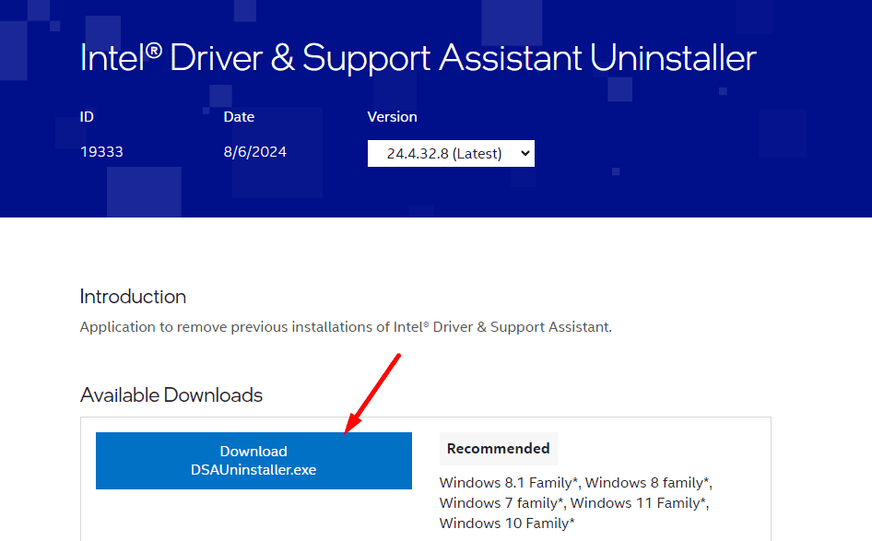Click the ID label in the header
This screenshot has height=541, width=872.
[87, 117]
